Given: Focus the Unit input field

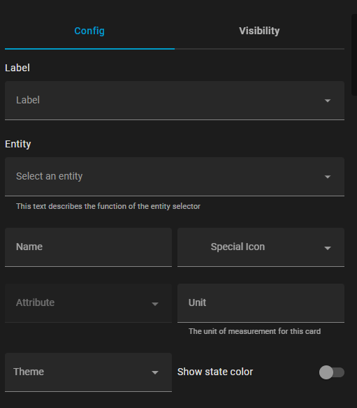Looking at the screenshot, I should pos(261,303).
